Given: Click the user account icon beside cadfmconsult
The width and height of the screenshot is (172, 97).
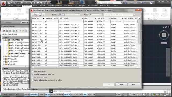Looking at the screenshot, I should (x=126, y=3).
